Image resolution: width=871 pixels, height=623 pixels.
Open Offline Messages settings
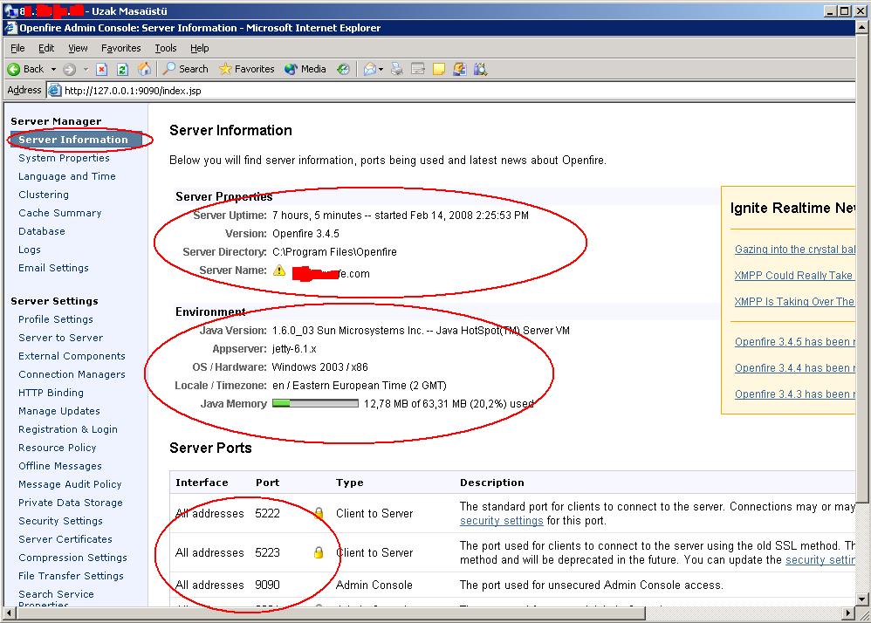click(x=60, y=466)
